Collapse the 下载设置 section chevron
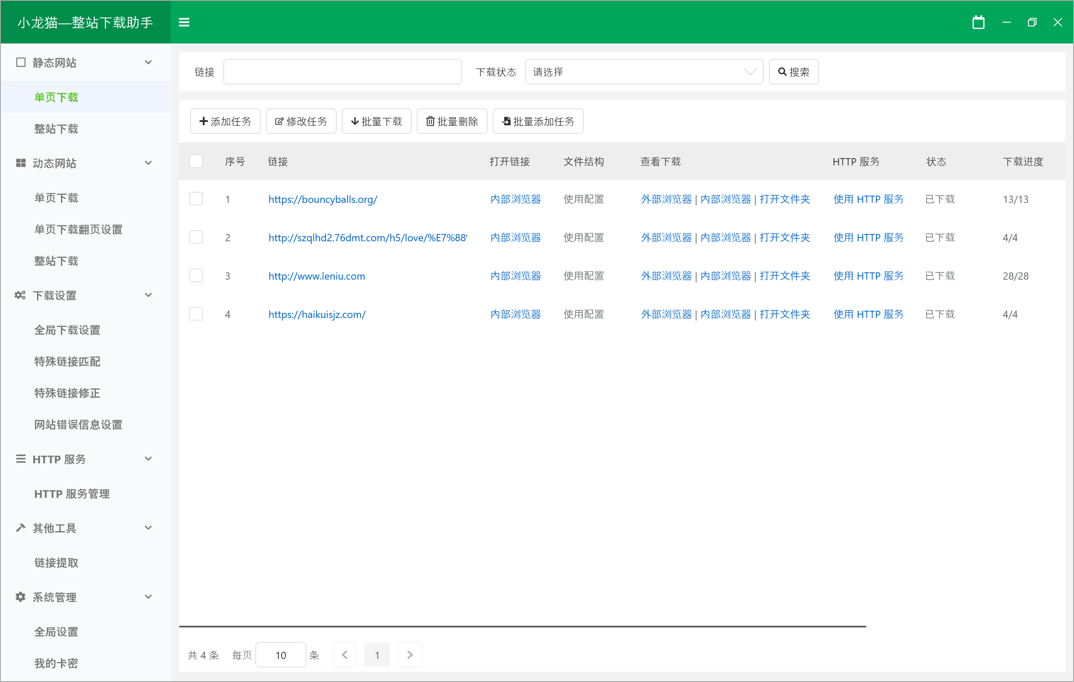1074x682 pixels. tap(148, 295)
